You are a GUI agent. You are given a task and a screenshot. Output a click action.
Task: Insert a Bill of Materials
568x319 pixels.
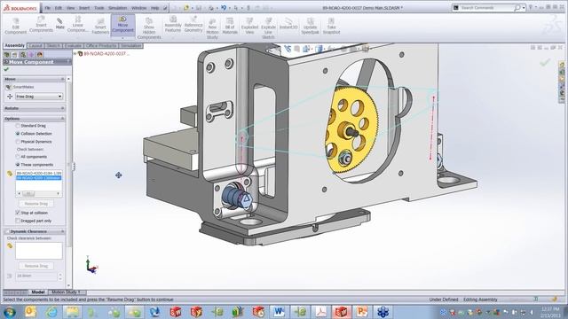[230, 26]
